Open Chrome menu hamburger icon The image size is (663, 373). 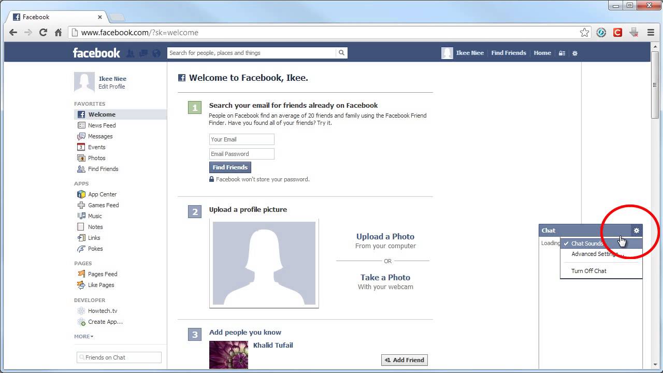coord(651,33)
